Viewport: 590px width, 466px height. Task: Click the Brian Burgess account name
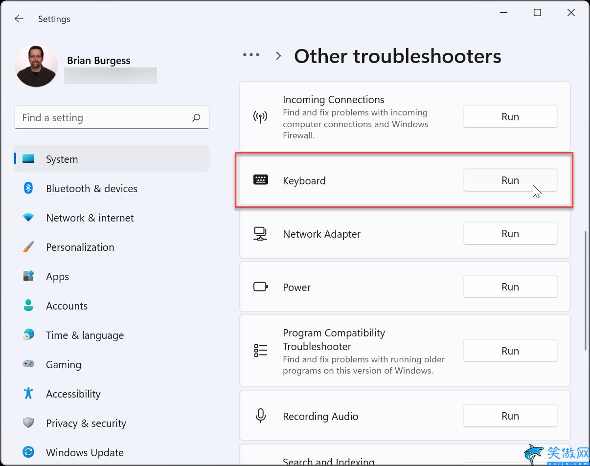click(98, 61)
